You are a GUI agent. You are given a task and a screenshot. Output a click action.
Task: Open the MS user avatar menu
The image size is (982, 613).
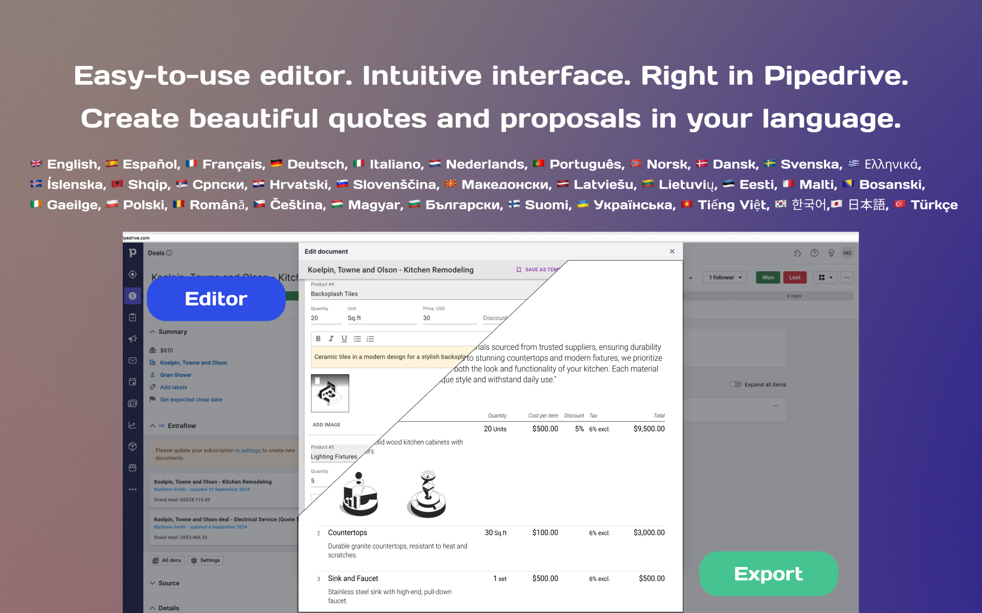click(847, 253)
